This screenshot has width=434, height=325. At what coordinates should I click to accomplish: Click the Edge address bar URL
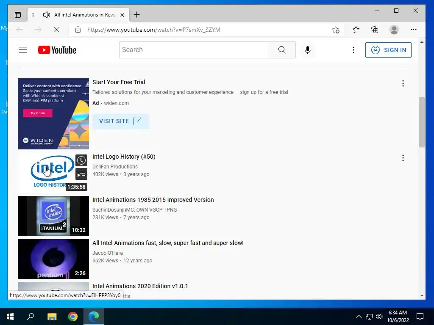pos(153,30)
